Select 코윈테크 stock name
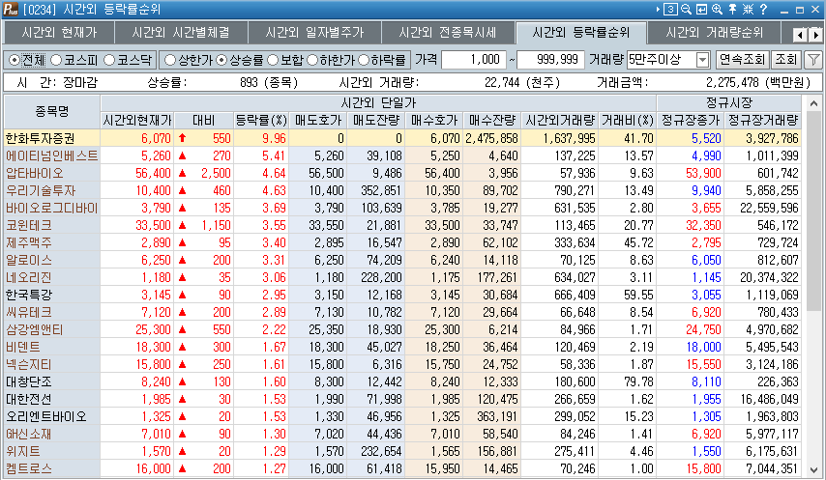Image resolution: width=826 pixels, height=480 pixels. click(28, 225)
